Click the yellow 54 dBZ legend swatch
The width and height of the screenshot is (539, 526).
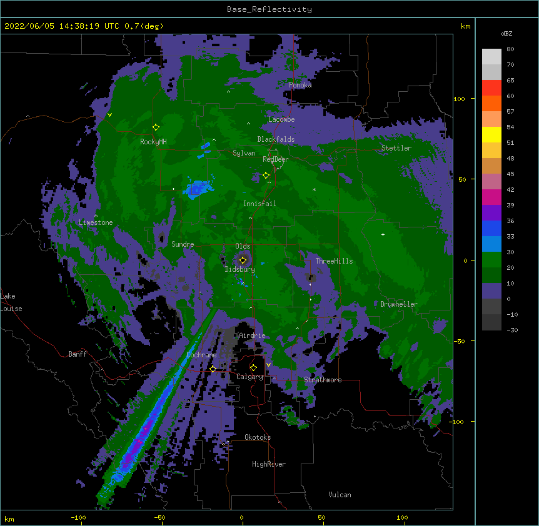[491, 134]
